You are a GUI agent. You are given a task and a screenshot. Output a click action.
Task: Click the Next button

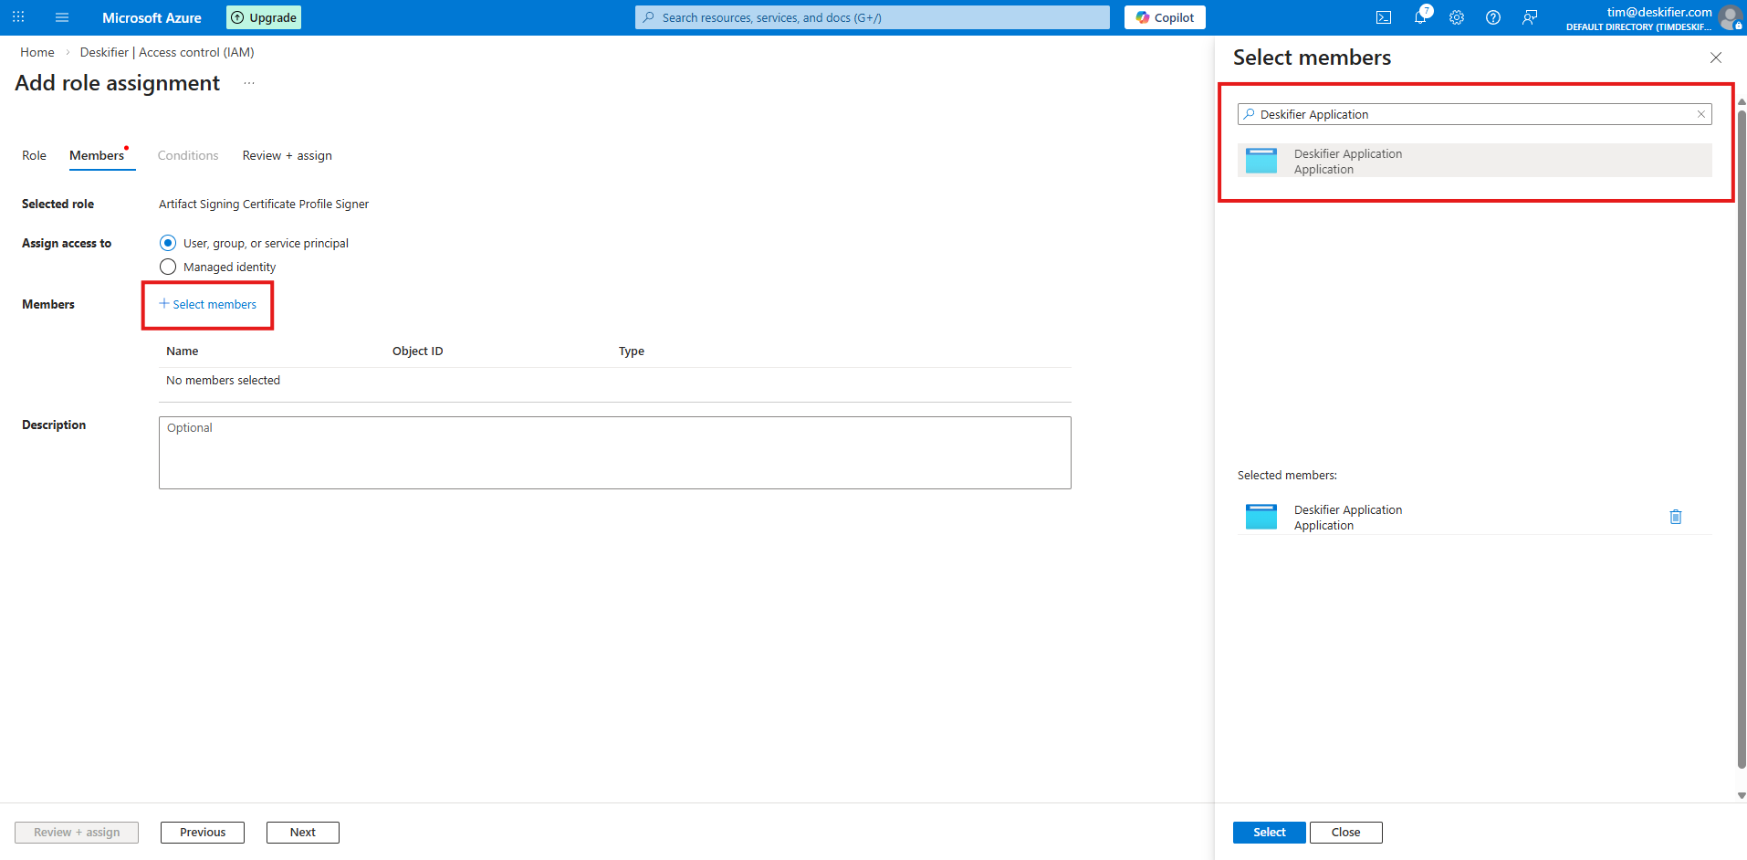tap(303, 833)
